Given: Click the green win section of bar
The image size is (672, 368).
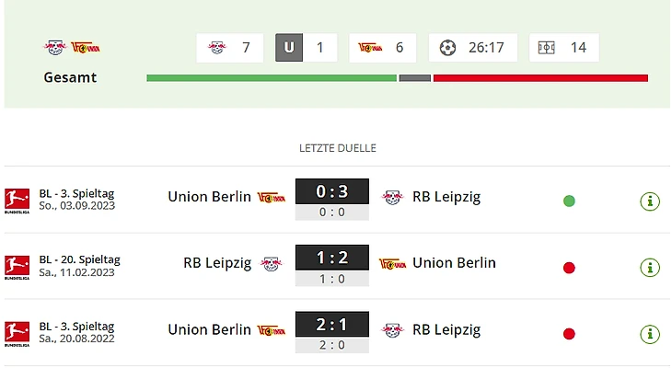Looking at the screenshot, I should click(x=272, y=78).
